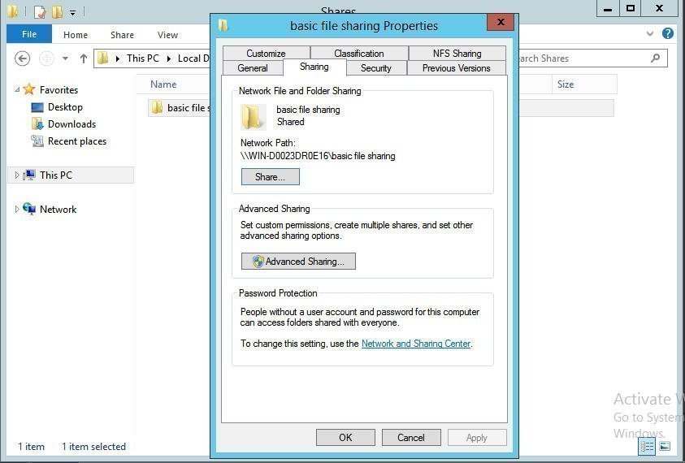
Task: Expand the Network tree node
Action: [16, 210]
